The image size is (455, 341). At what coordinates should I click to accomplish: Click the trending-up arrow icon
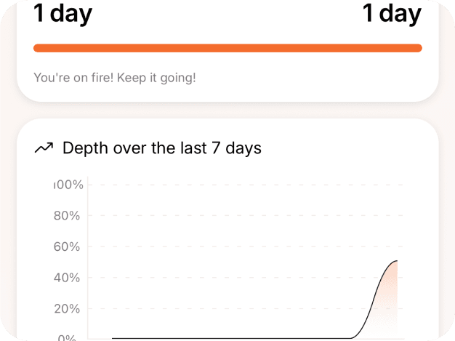click(x=44, y=148)
